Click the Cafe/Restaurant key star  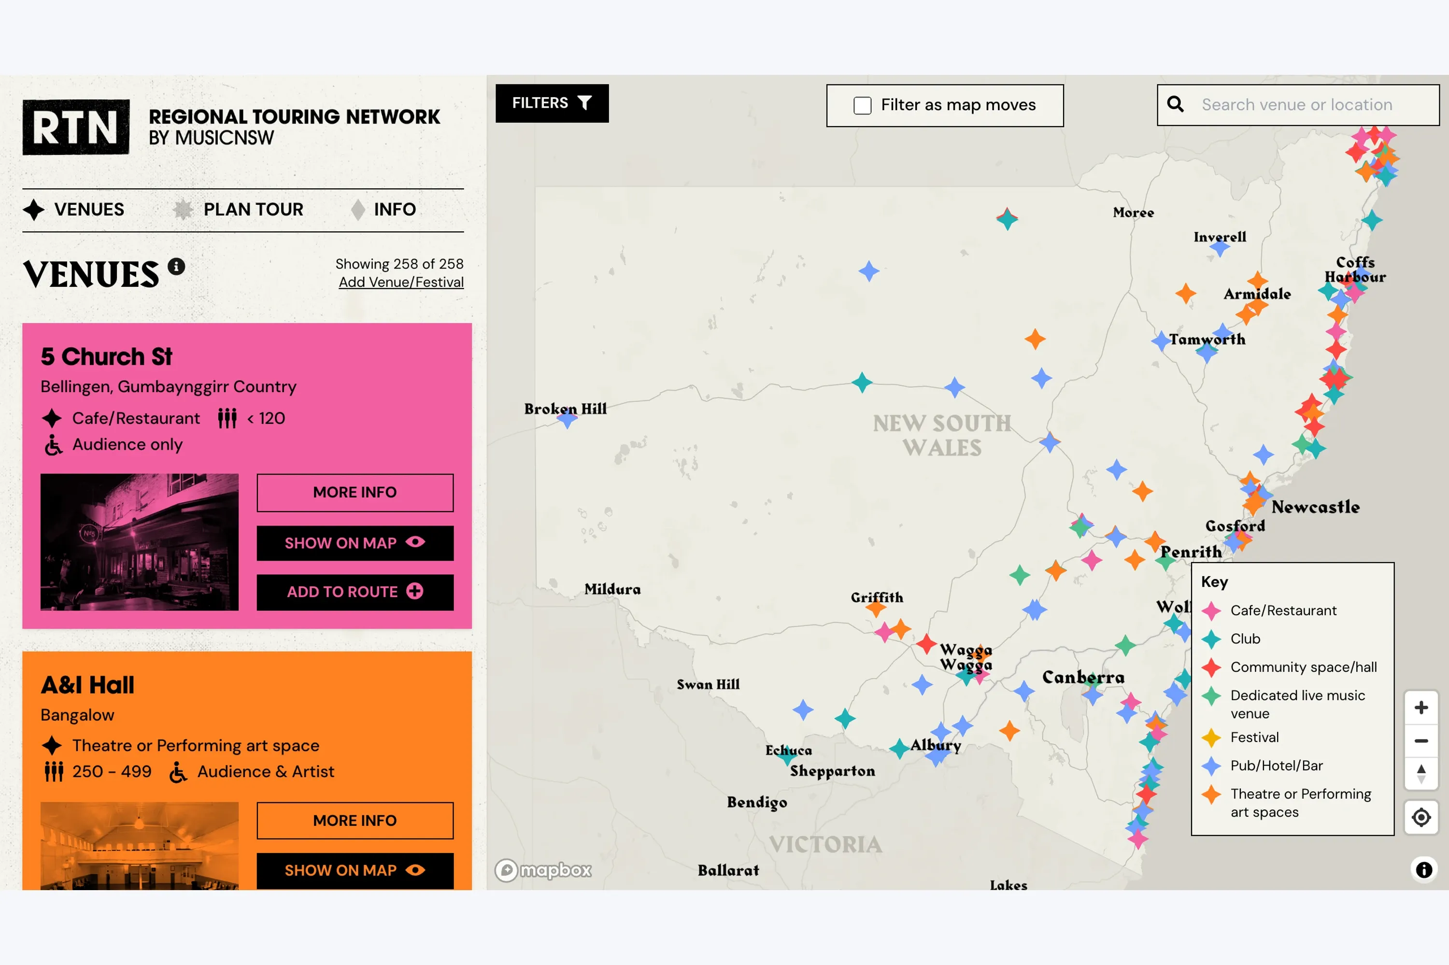pyautogui.click(x=1211, y=611)
